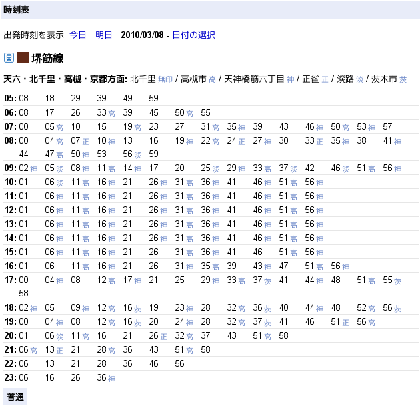Click the 09: hour label

(11, 168)
